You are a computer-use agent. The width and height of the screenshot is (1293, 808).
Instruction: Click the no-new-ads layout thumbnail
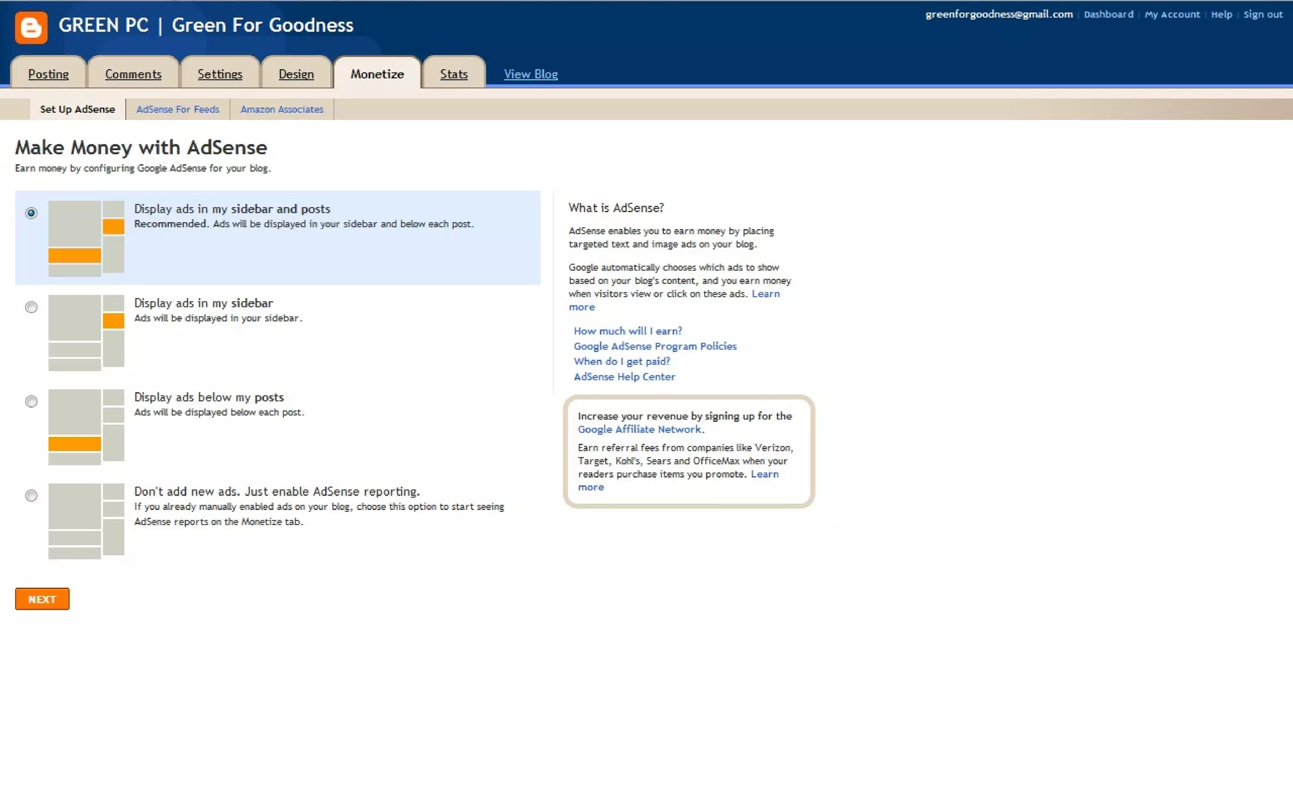[x=86, y=521]
